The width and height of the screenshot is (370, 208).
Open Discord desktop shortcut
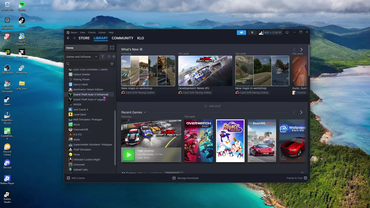pos(7,164)
